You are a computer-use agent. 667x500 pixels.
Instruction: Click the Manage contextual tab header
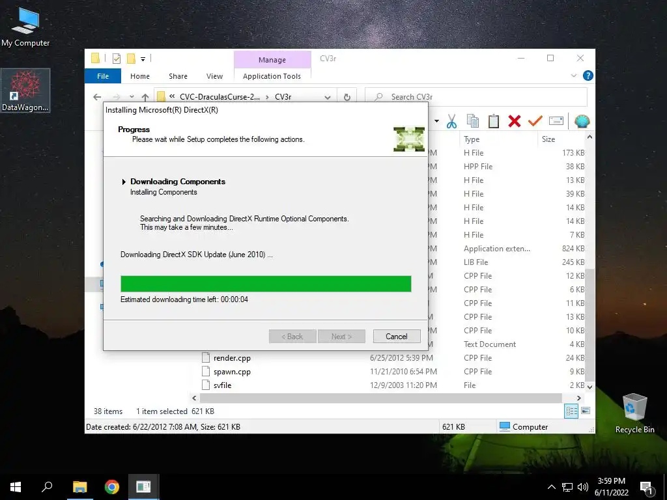pos(272,60)
